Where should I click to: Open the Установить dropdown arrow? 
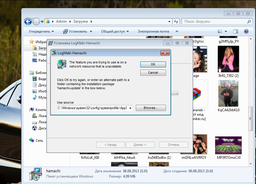[91, 31]
